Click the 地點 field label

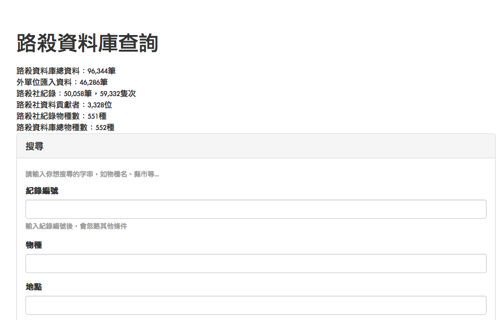click(x=34, y=287)
